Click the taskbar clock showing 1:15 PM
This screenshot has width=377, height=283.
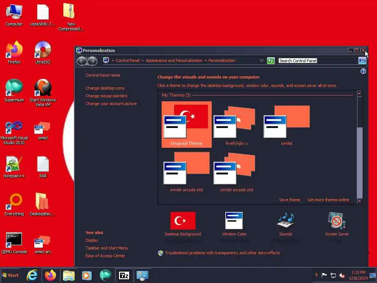click(358, 275)
